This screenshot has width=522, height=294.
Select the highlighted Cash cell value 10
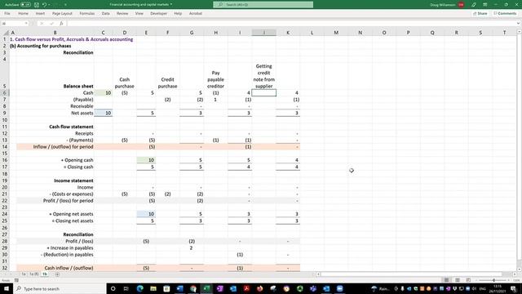[x=104, y=92]
